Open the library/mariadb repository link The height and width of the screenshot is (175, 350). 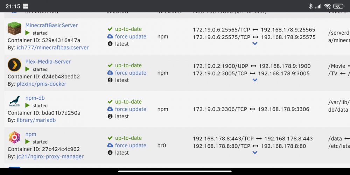pos(36,120)
